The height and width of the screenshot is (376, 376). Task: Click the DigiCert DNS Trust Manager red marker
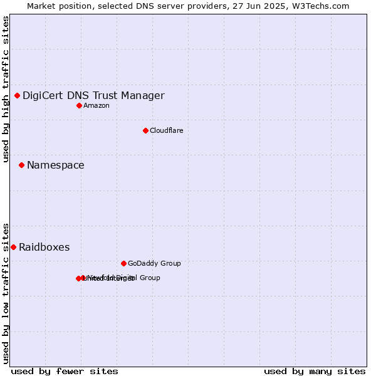(18, 96)
